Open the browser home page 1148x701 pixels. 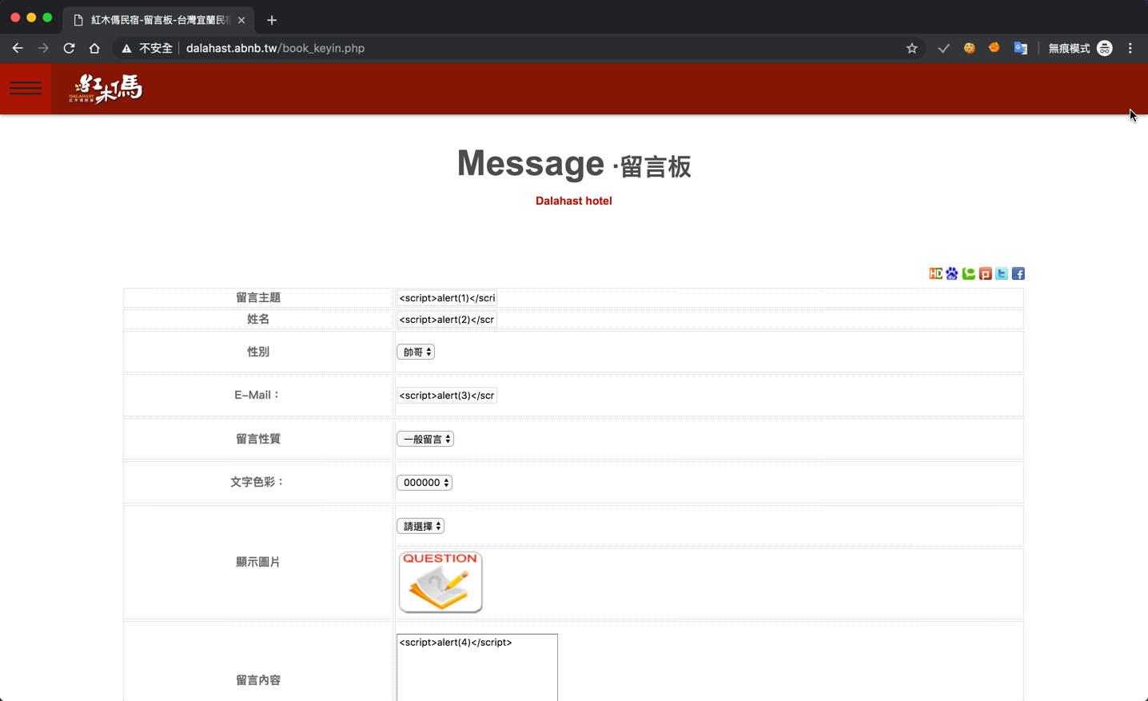tap(94, 48)
